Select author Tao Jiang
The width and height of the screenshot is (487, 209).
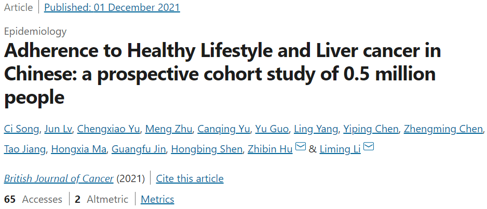(25, 149)
